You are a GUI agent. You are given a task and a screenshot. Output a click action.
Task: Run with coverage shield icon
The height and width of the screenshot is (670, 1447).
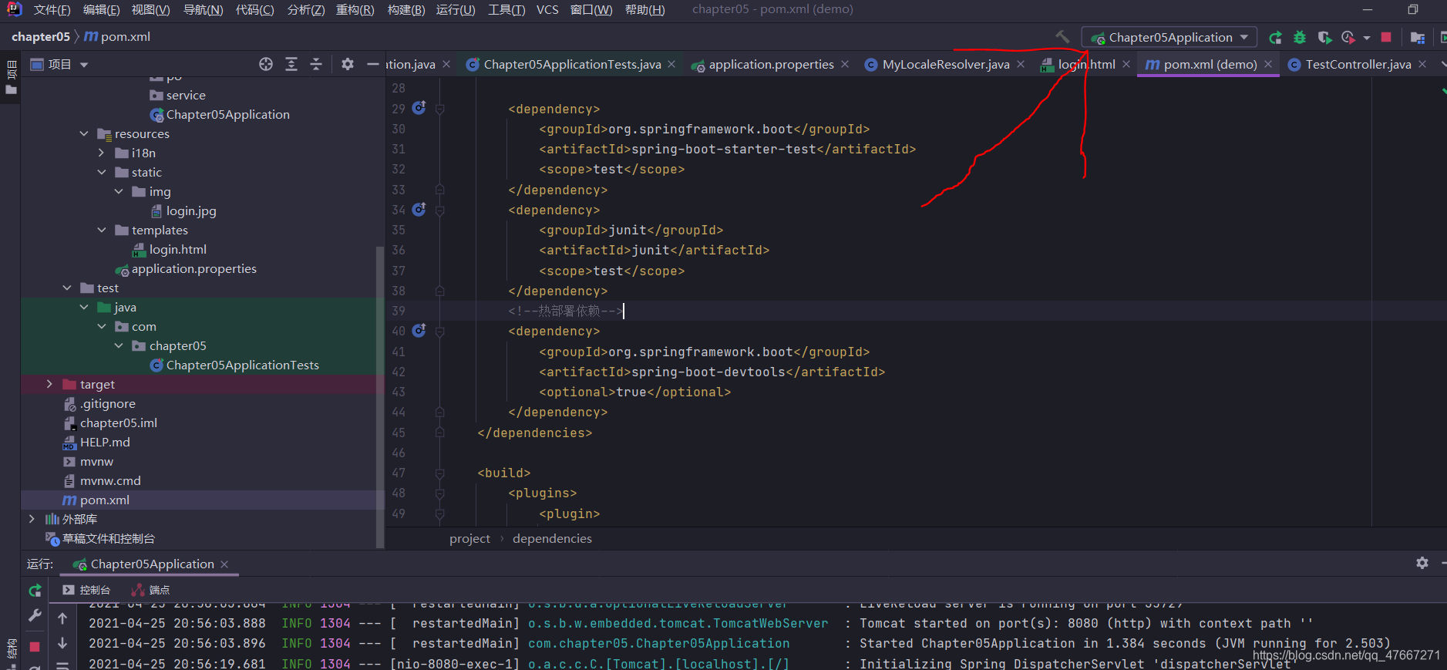point(1324,37)
